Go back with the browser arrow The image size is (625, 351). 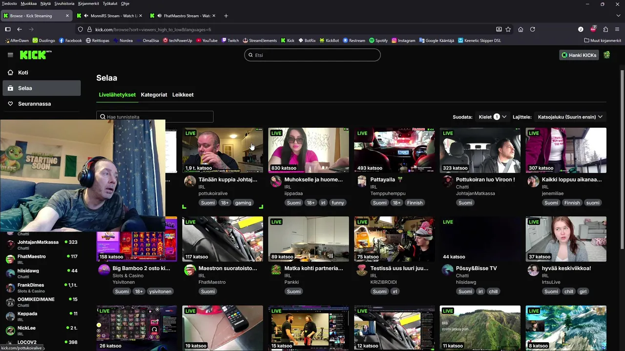20,29
